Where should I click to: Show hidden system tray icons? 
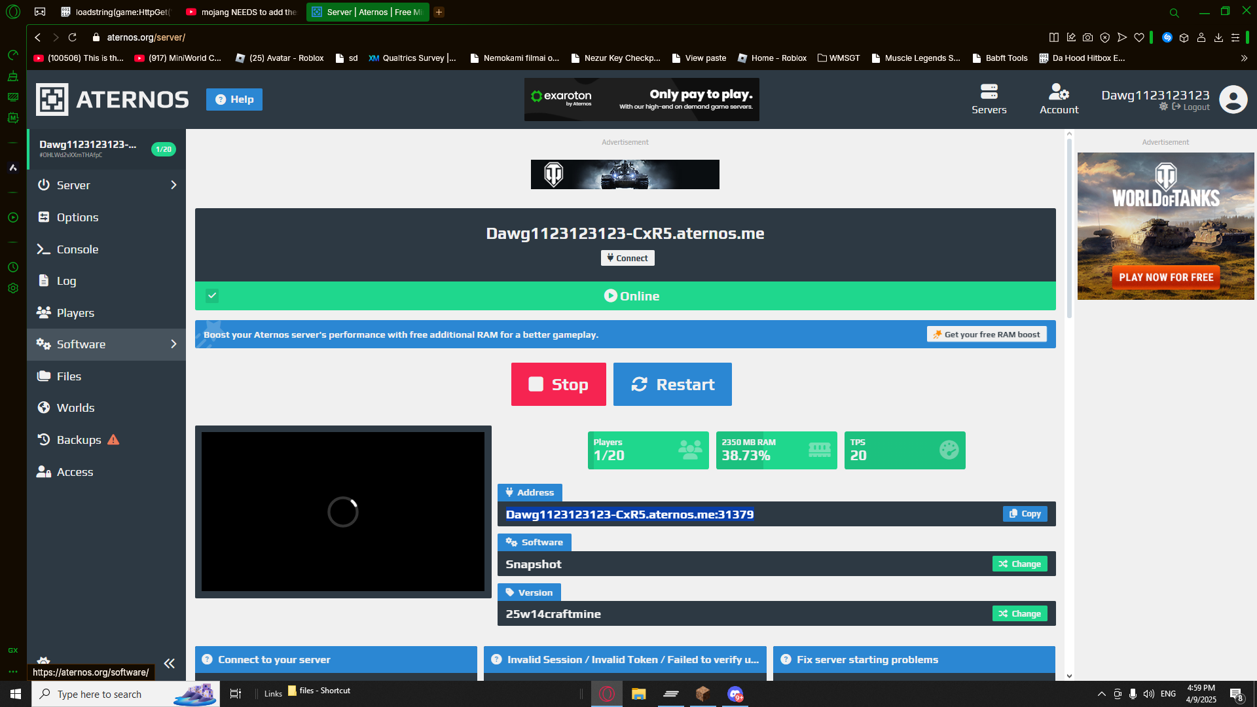point(1101,694)
